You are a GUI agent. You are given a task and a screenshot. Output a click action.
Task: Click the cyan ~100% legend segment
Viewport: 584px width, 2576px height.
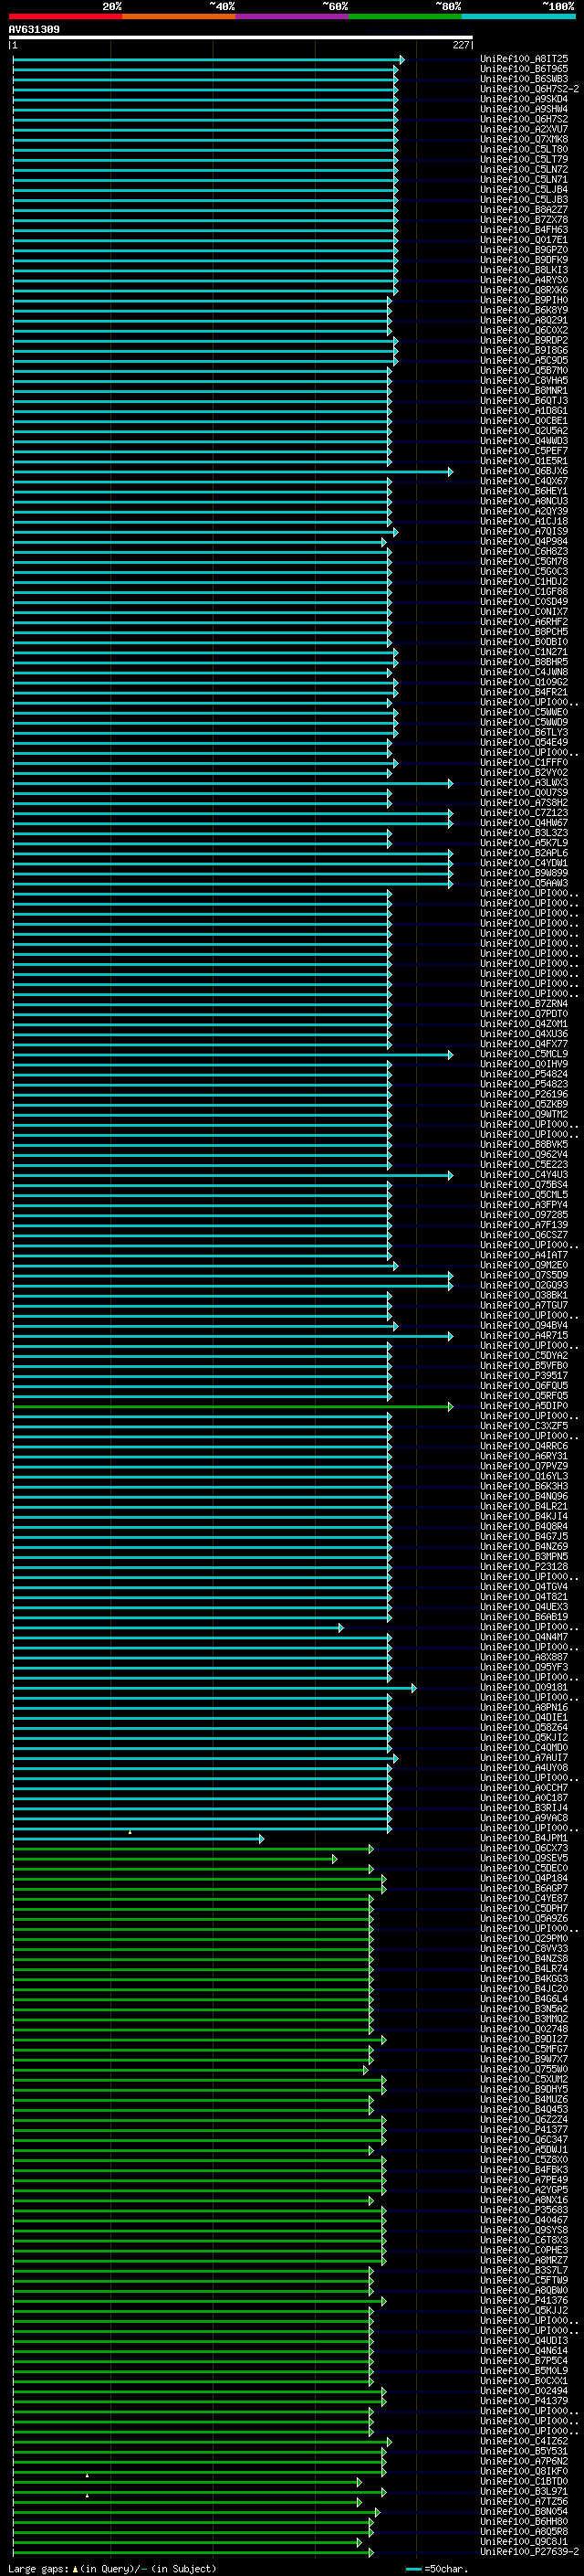(518, 17)
